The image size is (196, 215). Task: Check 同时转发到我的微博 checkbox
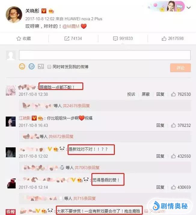coord(49,67)
